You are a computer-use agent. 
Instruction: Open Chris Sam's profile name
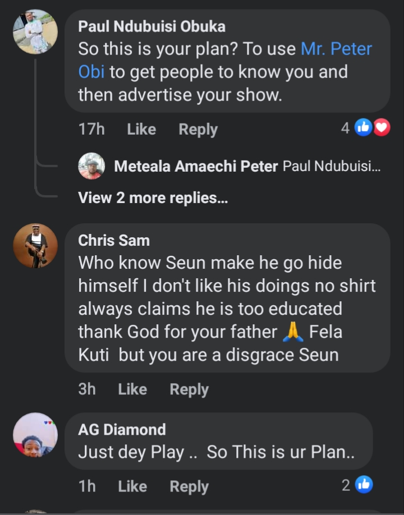pyautogui.click(x=114, y=241)
